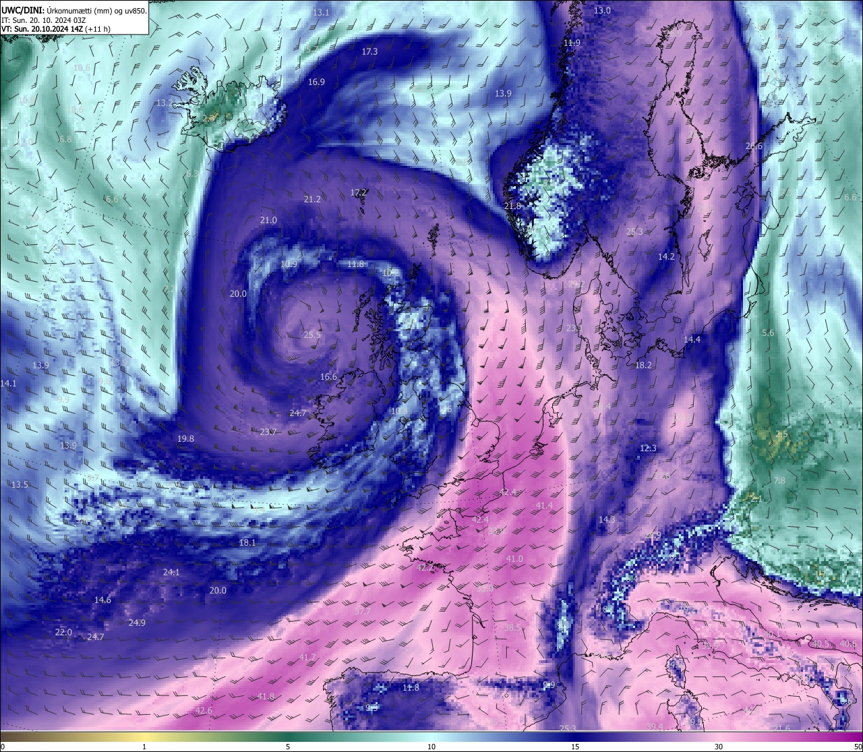Image resolution: width=863 pixels, height=752 pixels.
Task: Click the 30 tick on the colour scale
Action: click(719, 746)
